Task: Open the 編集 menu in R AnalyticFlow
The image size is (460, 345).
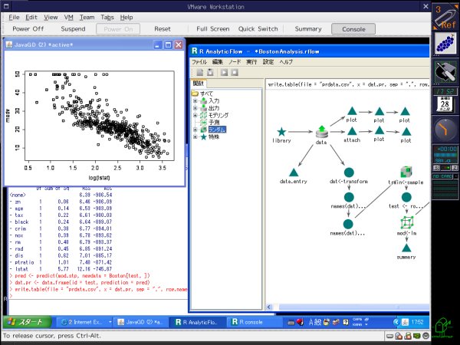Action: coord(218,62)
